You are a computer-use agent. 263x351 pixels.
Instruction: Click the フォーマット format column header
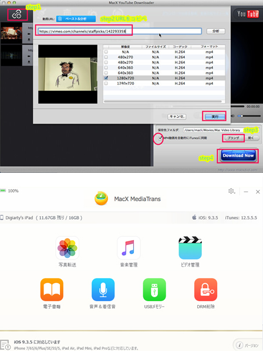tap(210, 47)
